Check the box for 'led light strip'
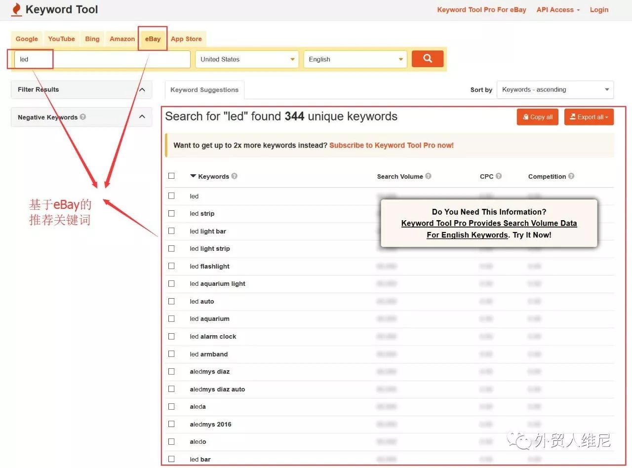Screen dimensions: 632x468 (171, 248)
